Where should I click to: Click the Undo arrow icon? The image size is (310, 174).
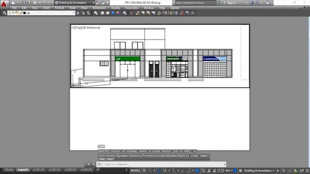[40, 3]
